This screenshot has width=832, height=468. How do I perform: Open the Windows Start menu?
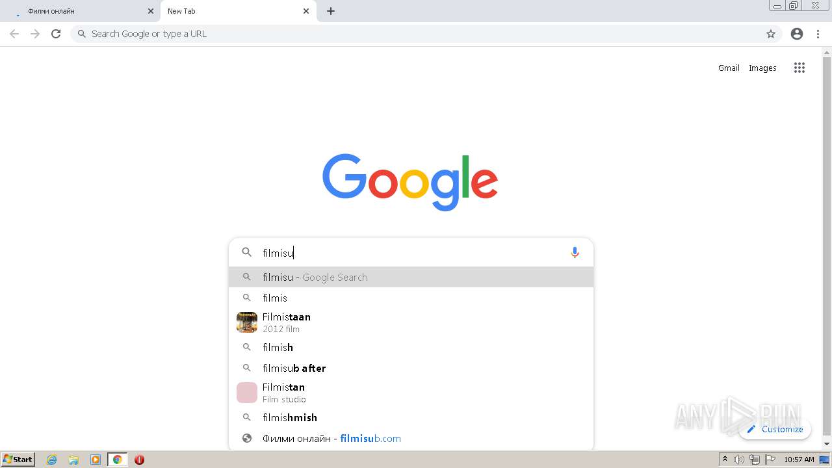(18, 459)
